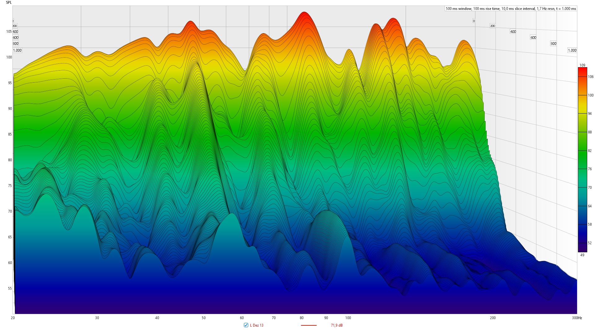The width and height of the screenshot is (595, 330).
Task: Click the 800 label on the left time axis
Action: click(15, 44)
